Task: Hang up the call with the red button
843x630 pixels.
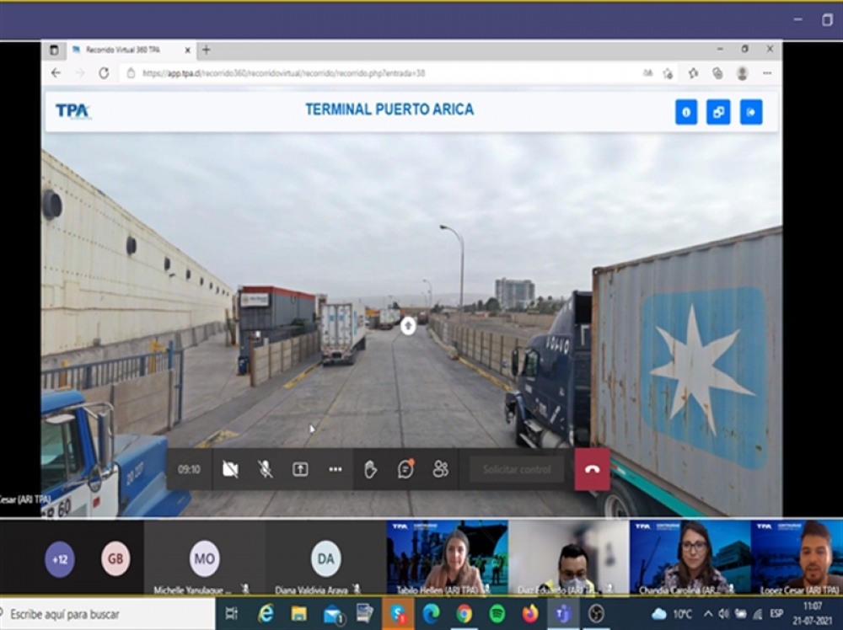Action: [x=592, y=469]
